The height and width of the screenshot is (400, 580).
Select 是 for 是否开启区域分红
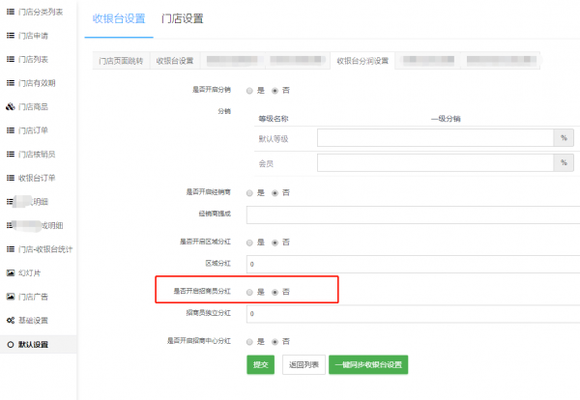pos(249,243)
